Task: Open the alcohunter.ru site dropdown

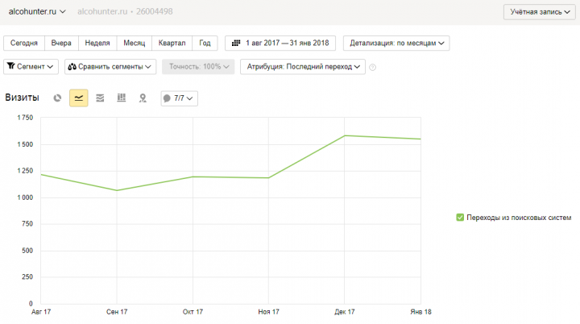Action: tap(37, 11)
